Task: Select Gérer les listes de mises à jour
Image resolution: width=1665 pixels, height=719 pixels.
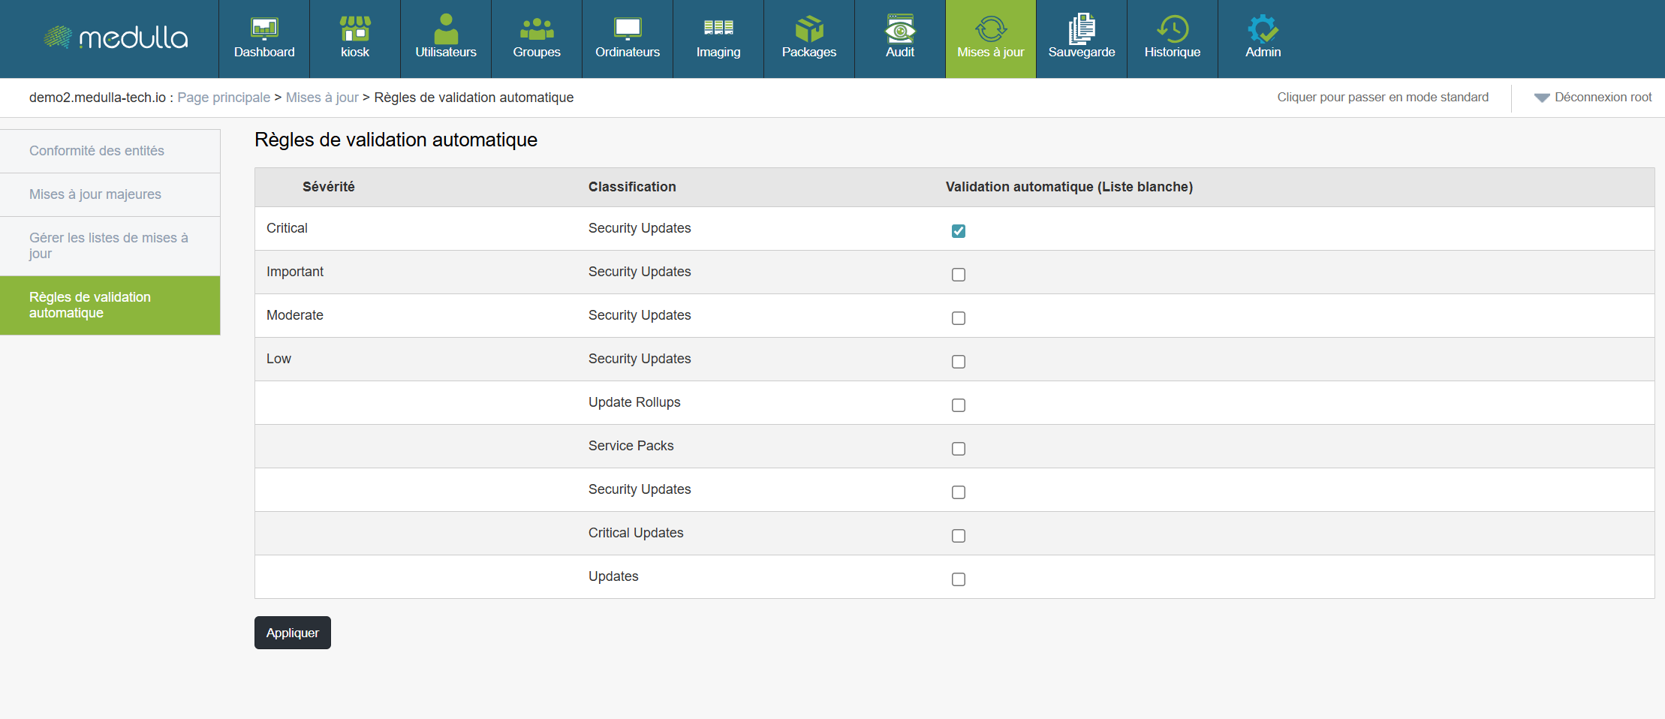Action: tap(109, 245)
